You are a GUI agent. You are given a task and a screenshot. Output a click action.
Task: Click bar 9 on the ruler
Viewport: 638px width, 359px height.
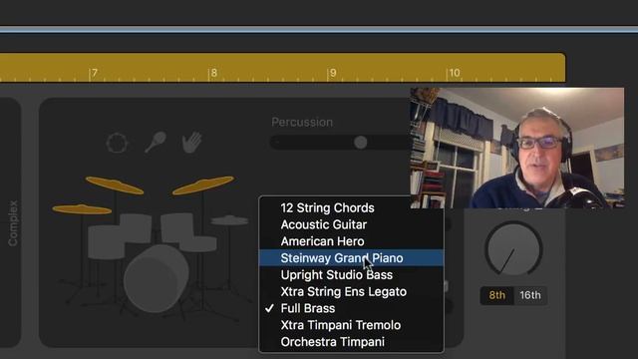click(x=332, y=73)
